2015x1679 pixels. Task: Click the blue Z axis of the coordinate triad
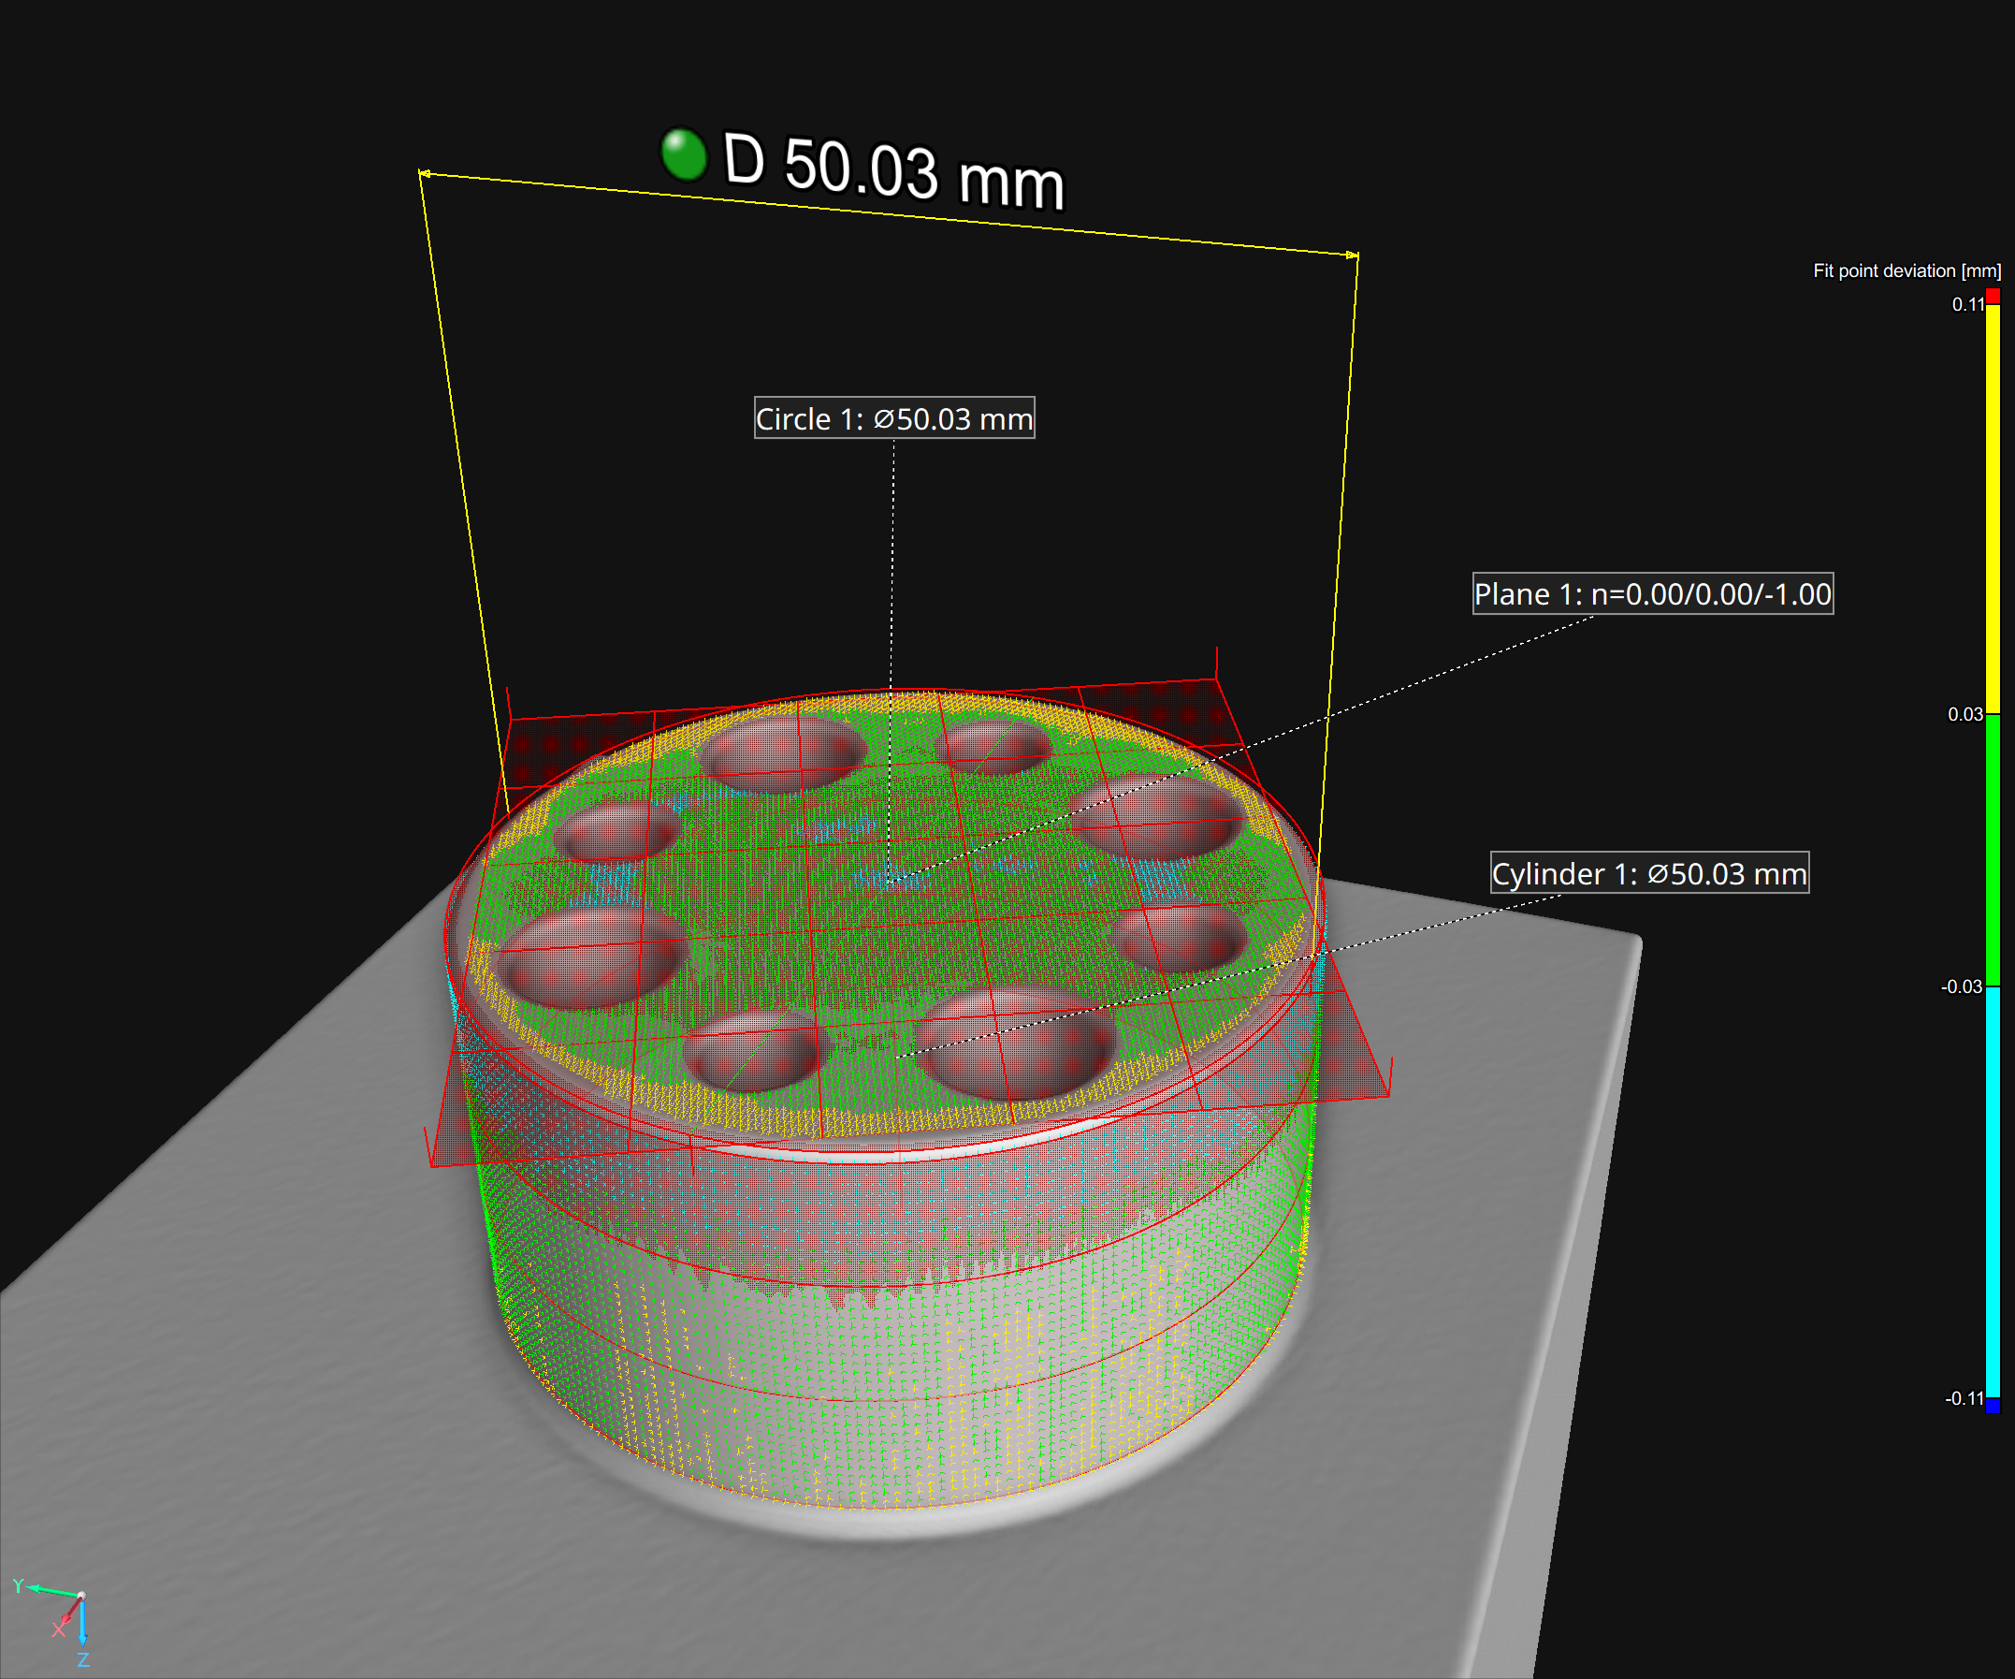[x=82, y=1624]
